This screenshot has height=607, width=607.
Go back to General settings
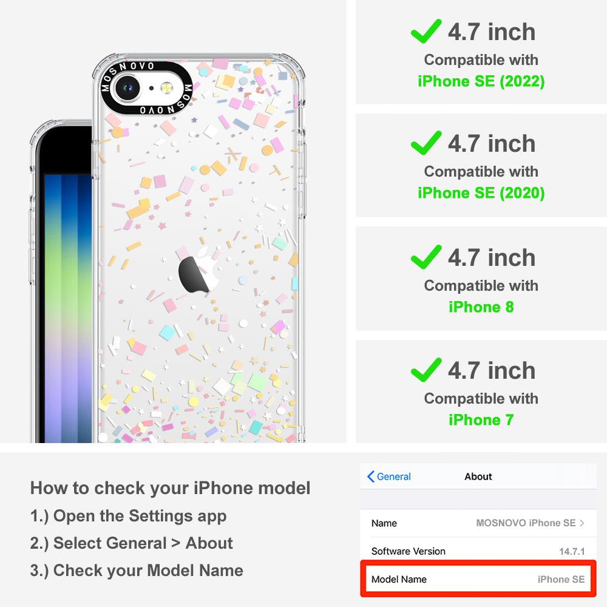click(x=389, y=476)
